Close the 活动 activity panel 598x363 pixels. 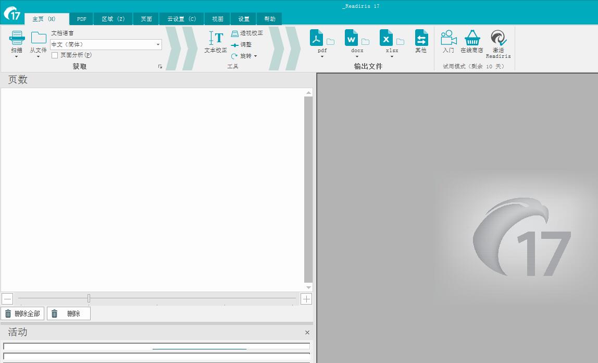(307, 332)
